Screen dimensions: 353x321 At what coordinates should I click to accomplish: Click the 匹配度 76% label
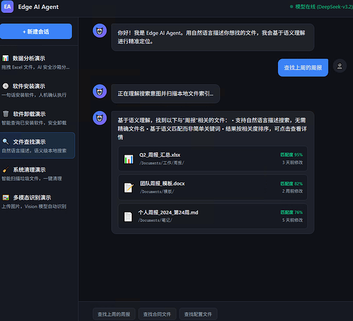pyautogui.click(x=291, y=213)
